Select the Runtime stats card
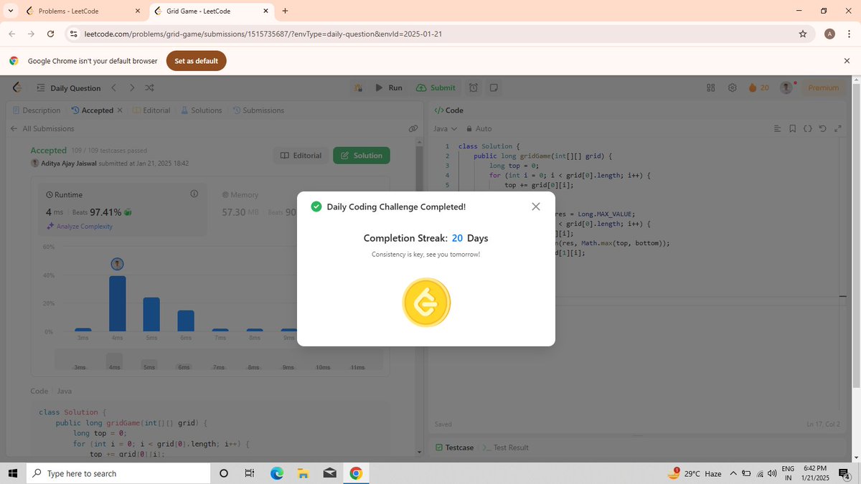The width and height of the screenshot is (861, 484). tap(122, 209)
